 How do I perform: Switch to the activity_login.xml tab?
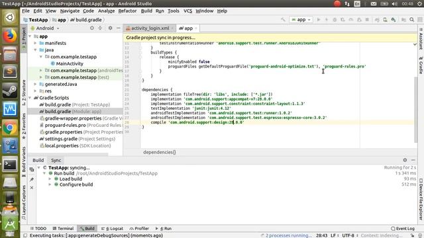pos(150,28)
